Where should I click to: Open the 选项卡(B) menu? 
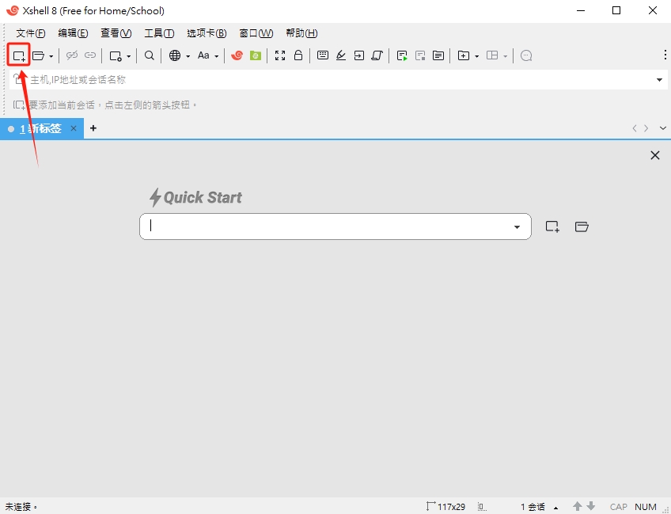(207, 33)
